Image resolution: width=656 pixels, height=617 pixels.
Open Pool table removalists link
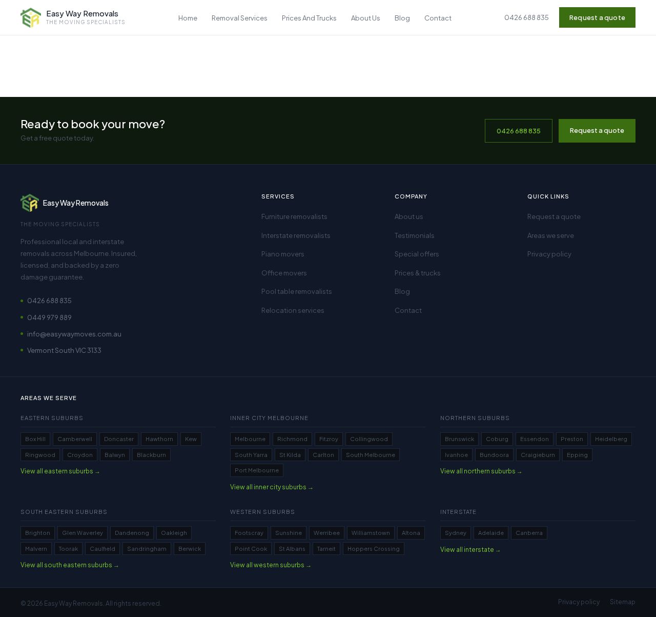click(x=297, y=291)
